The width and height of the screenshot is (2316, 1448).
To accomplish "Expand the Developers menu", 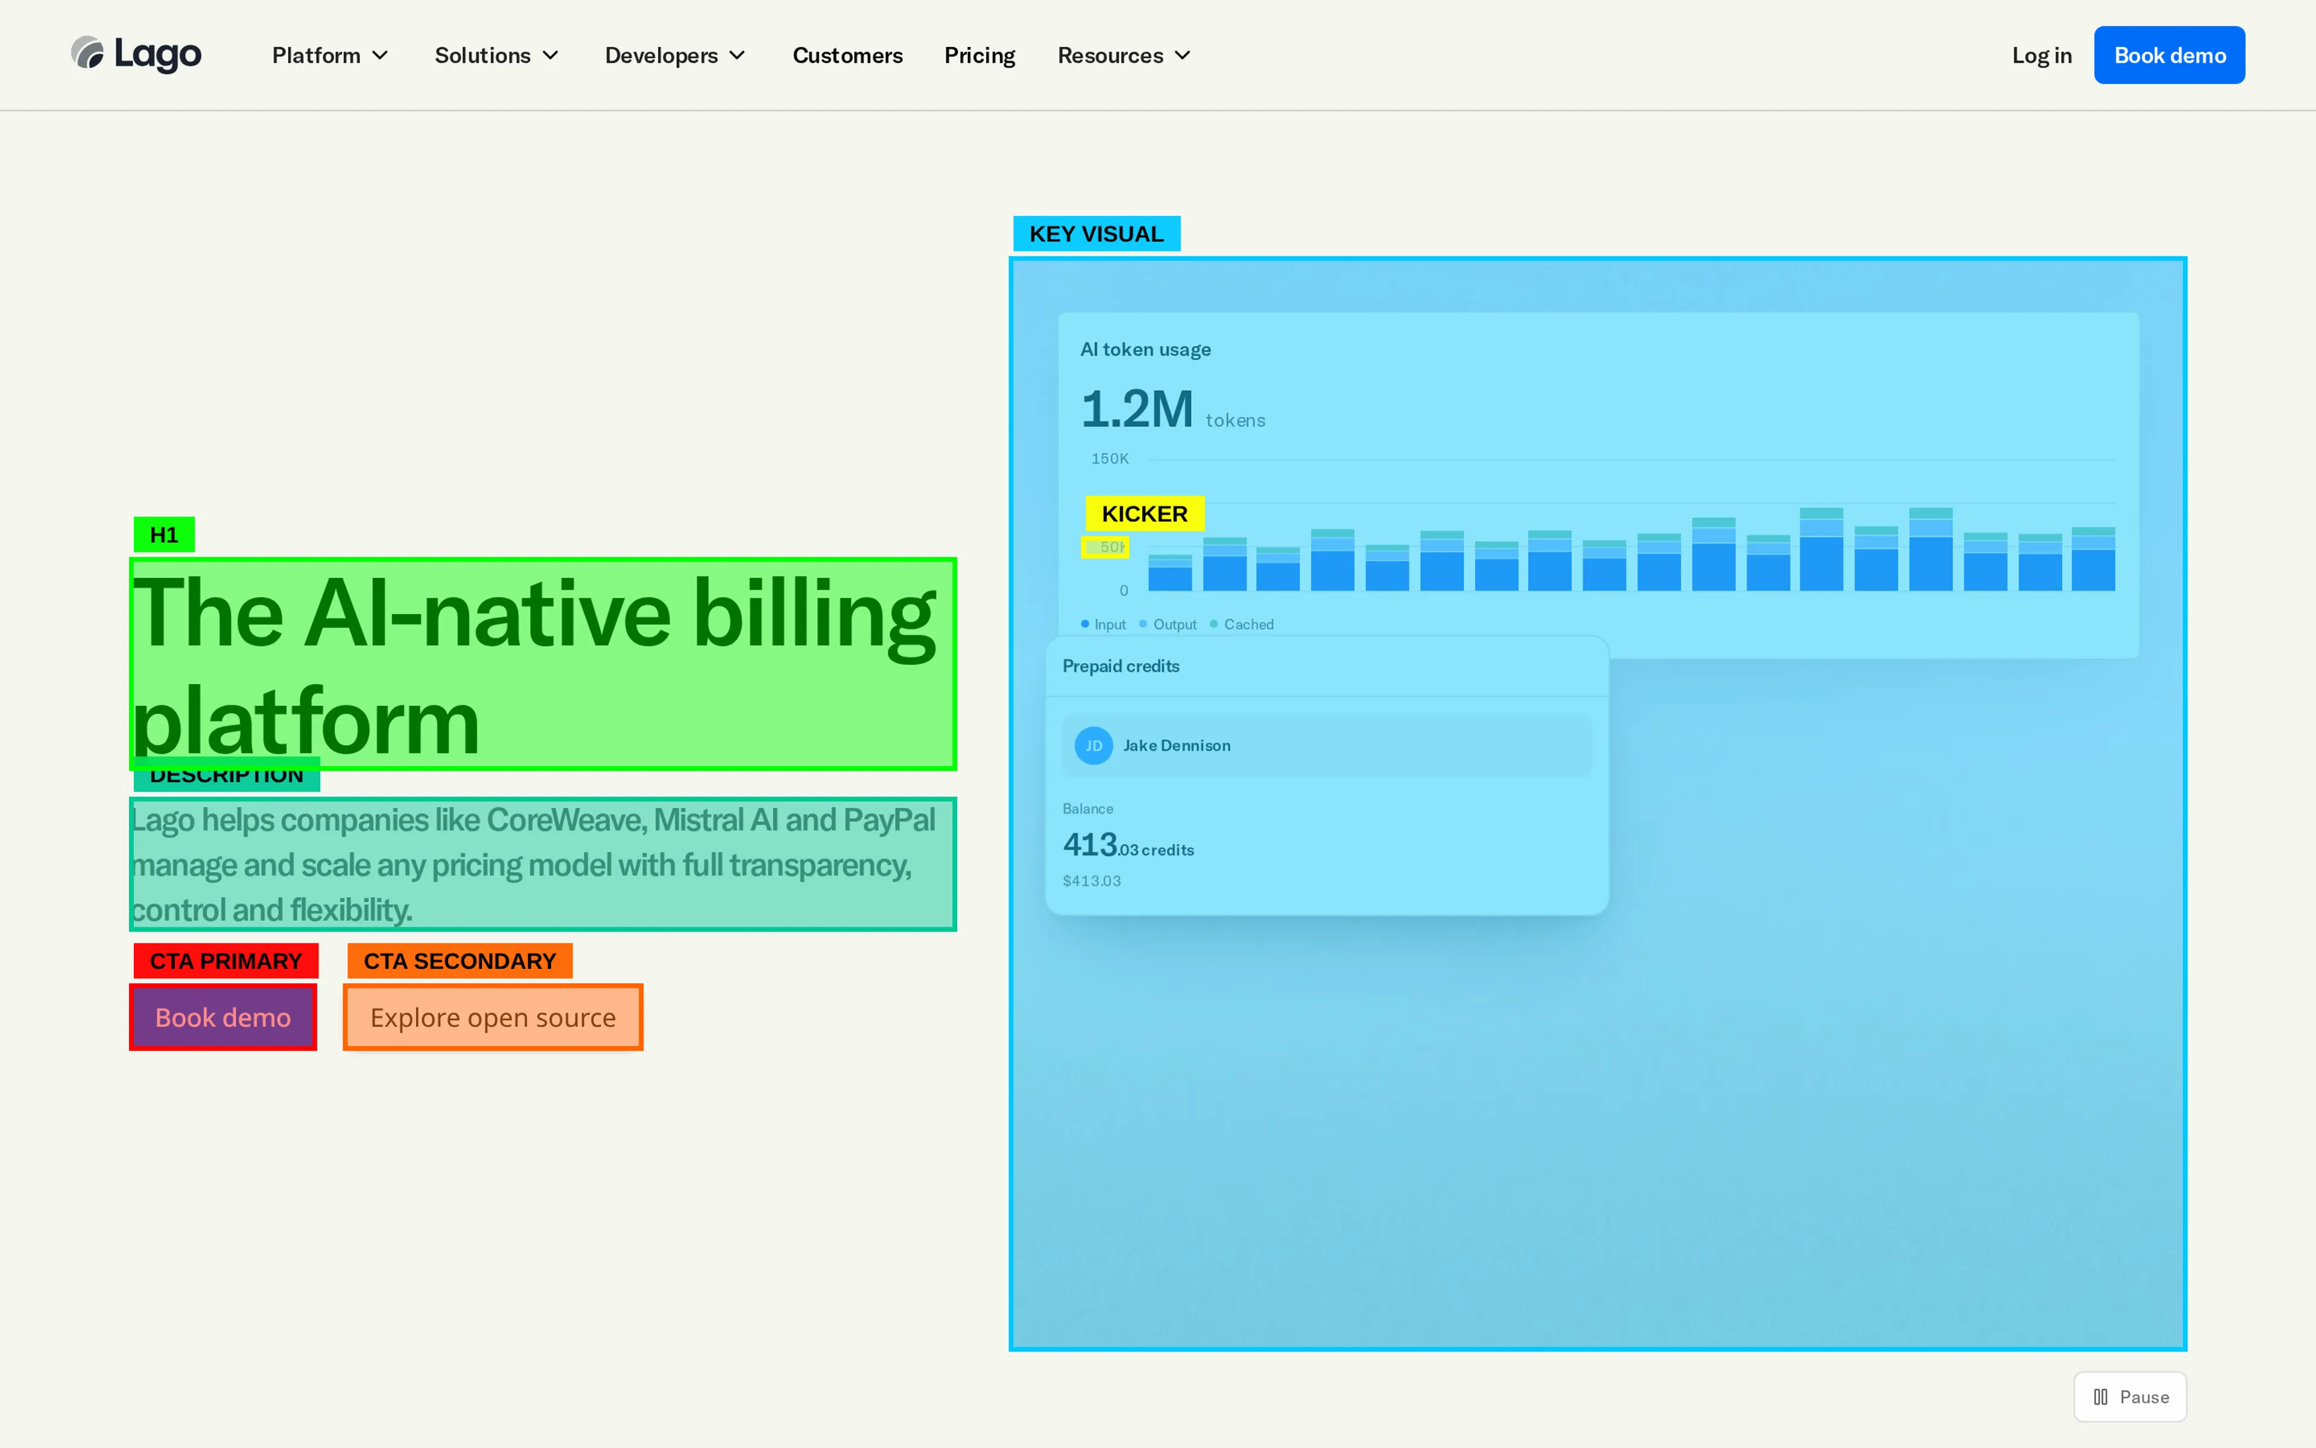I will coord(675,56).
